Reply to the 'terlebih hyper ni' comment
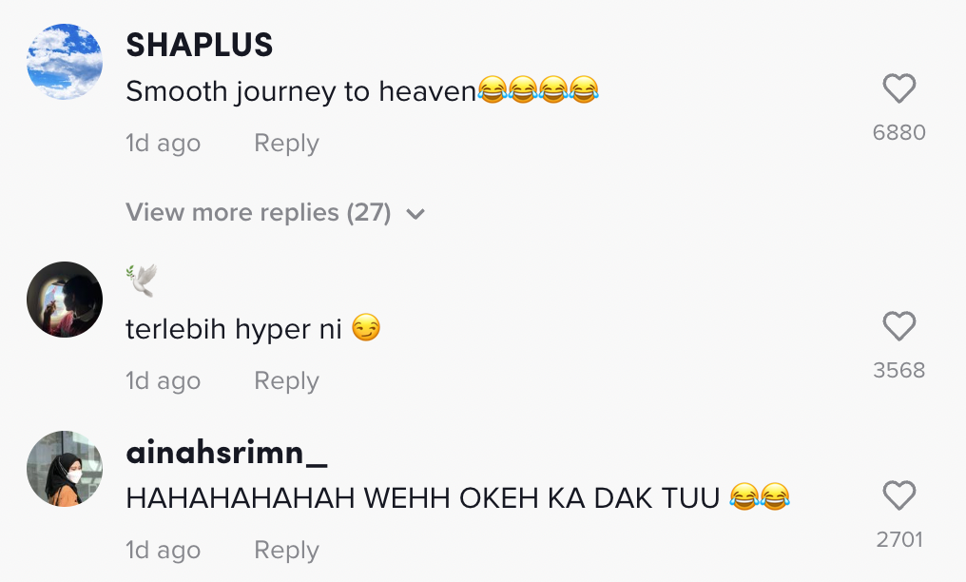The image size is (966, 582). click(x=286, y=381)
